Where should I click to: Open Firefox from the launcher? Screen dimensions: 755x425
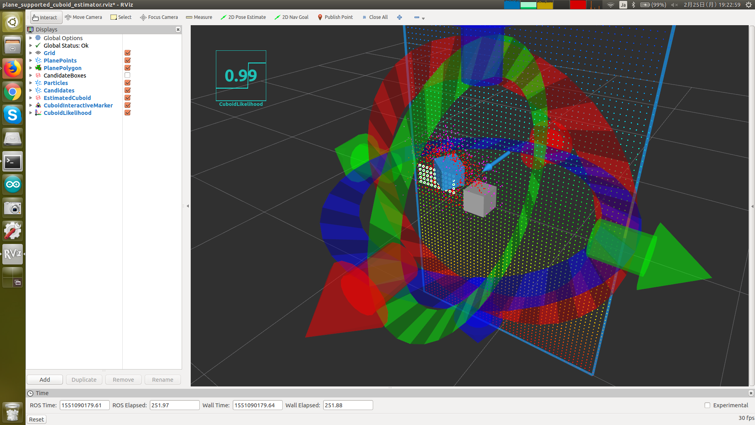[x=13, y=69]
